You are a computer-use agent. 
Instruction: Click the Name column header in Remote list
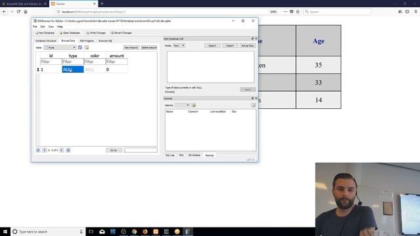click(169, 111)
